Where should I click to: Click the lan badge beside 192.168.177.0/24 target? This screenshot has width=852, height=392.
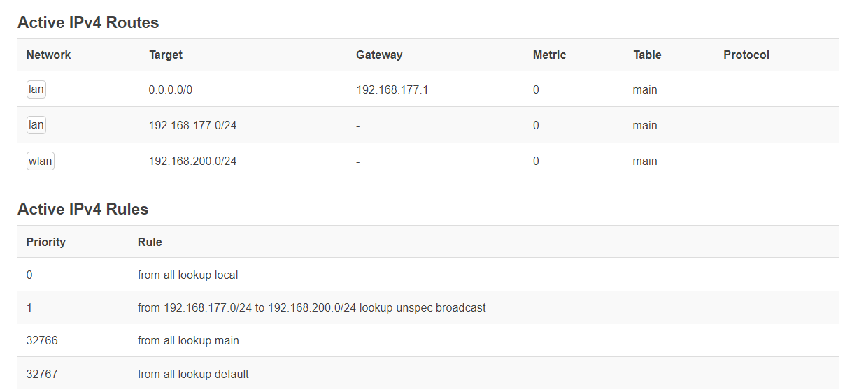pos(36,125)
